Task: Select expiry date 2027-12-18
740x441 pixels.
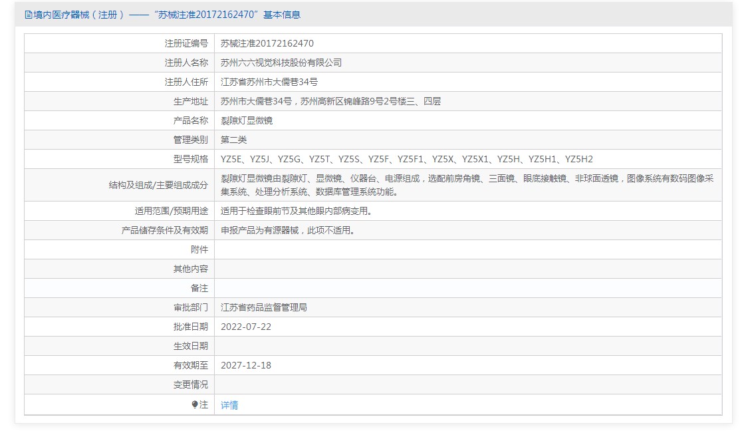Action: (246, 366)
